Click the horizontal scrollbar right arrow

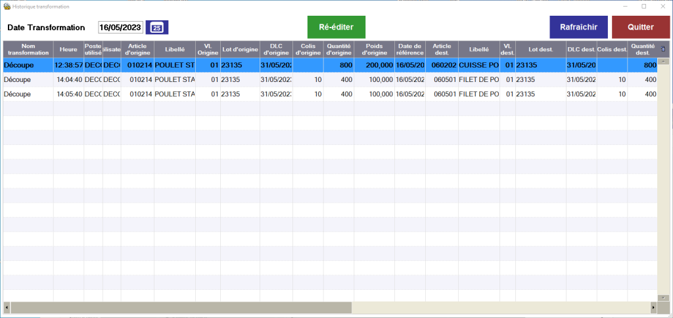653,307
